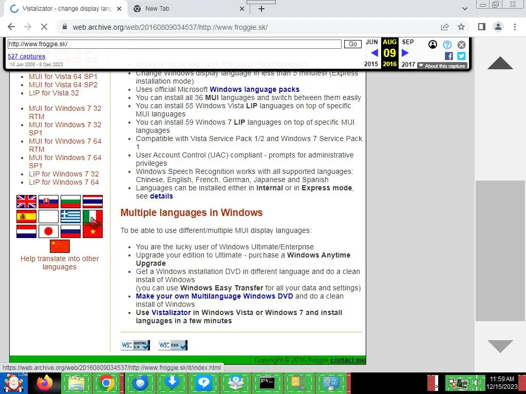The image size is (526, 394).
Task: Close the Vistalizator tab
Action: coord(119,9)
